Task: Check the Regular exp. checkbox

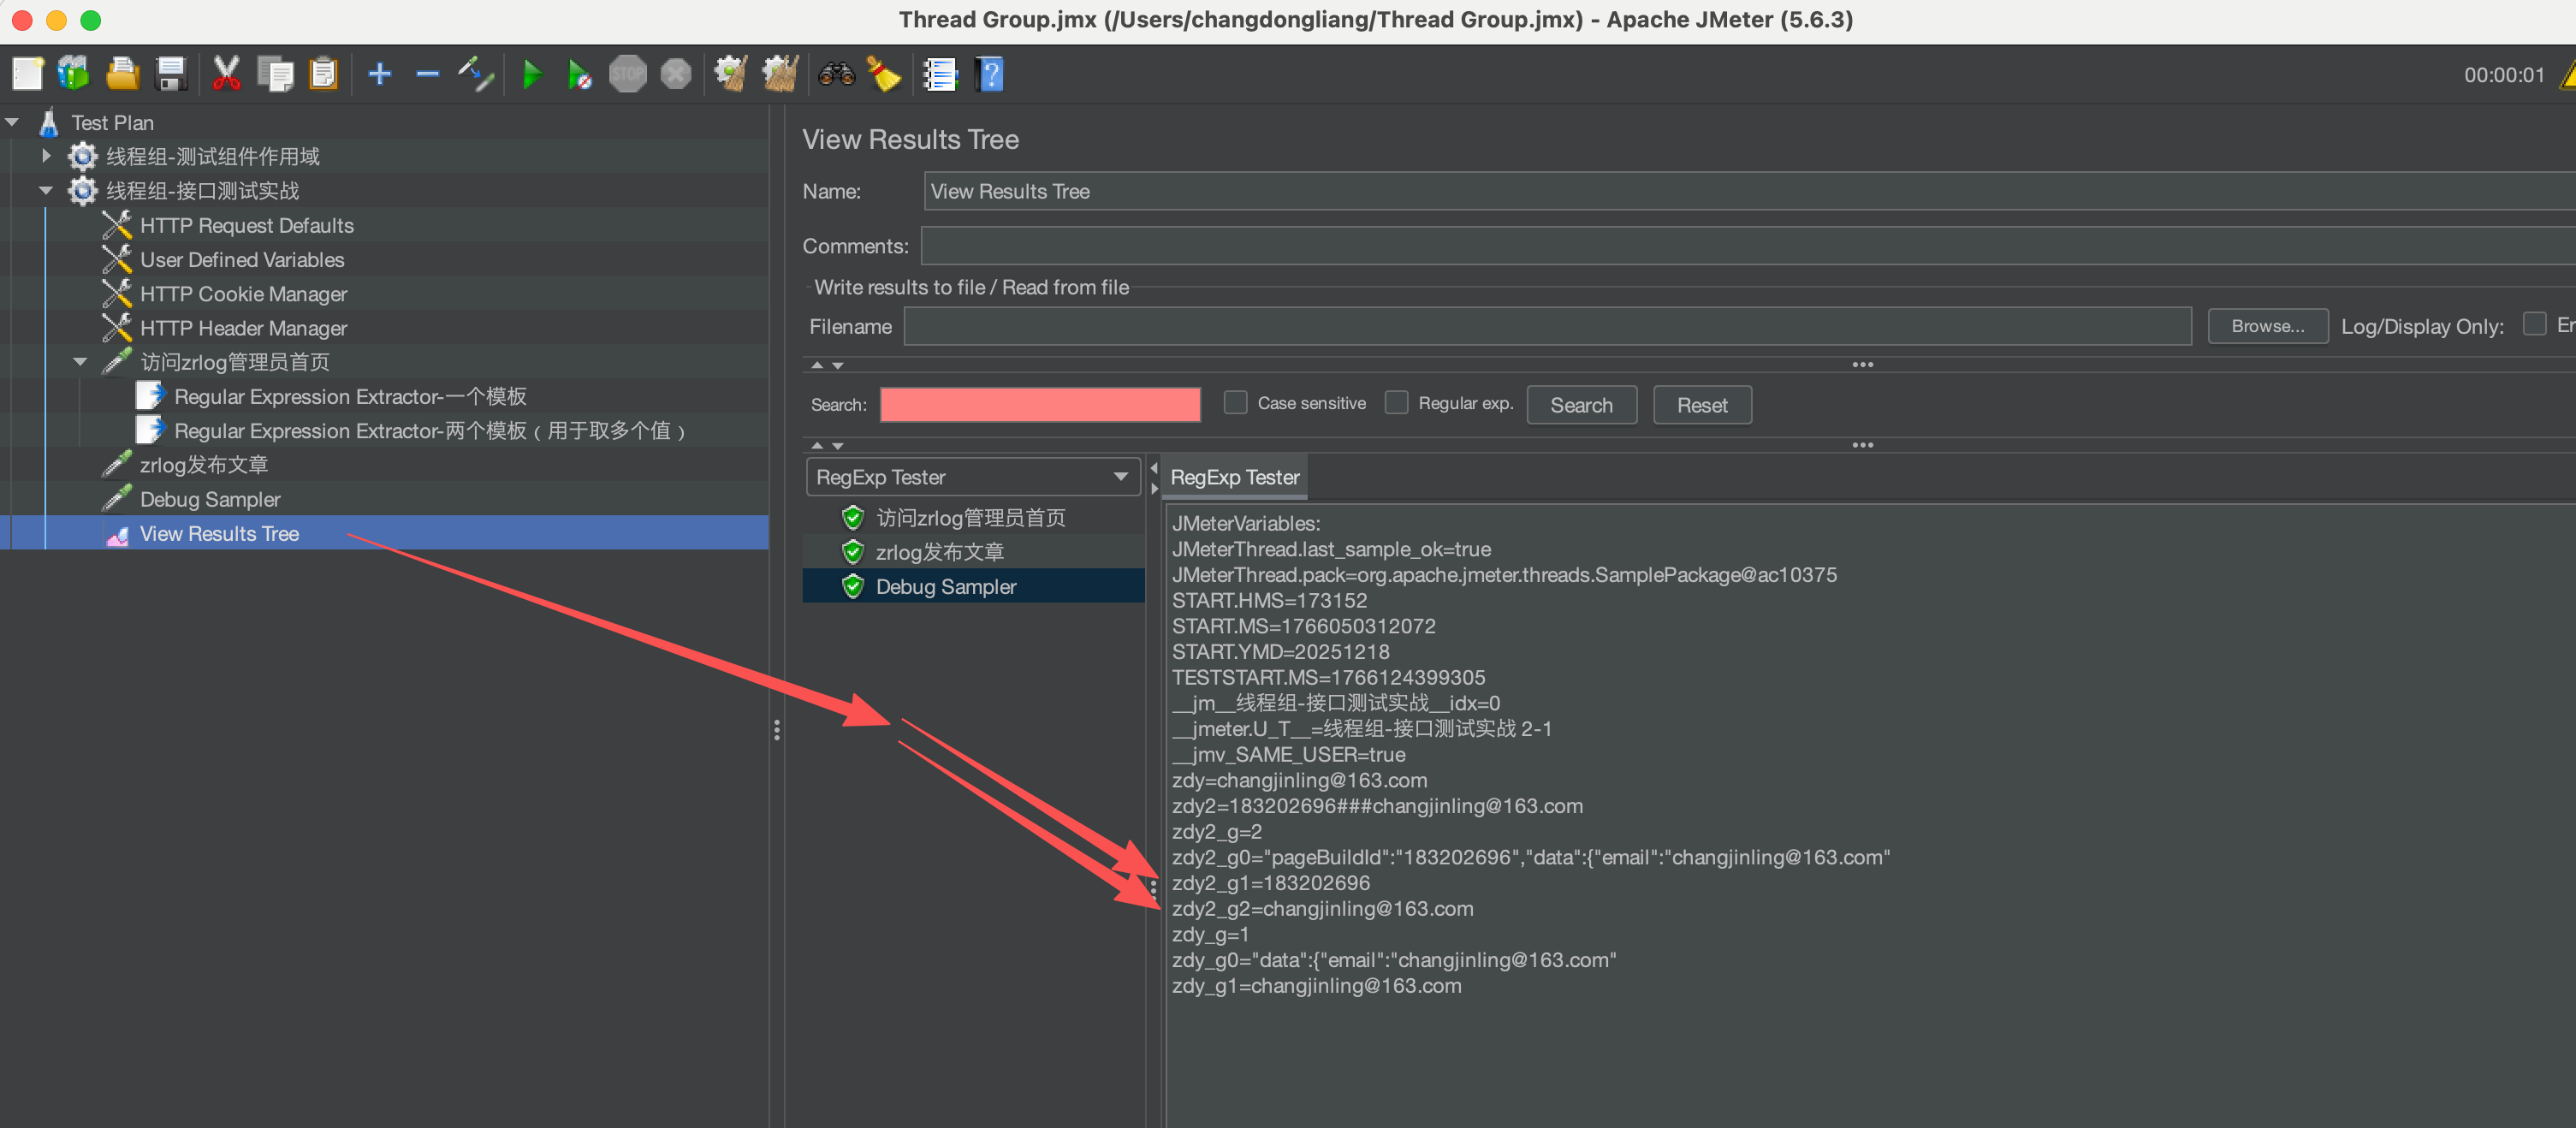Action: coord(1396,403)
